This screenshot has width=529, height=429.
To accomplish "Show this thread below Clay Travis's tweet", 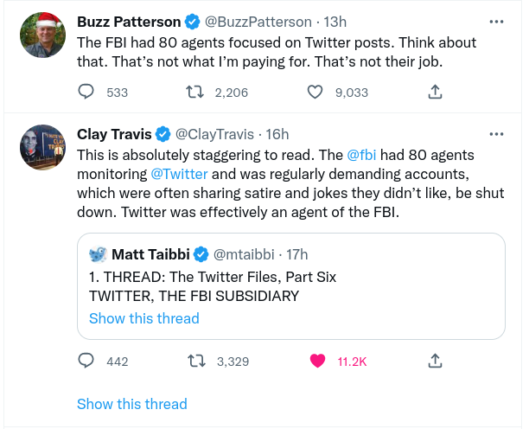I will point(131,403).
